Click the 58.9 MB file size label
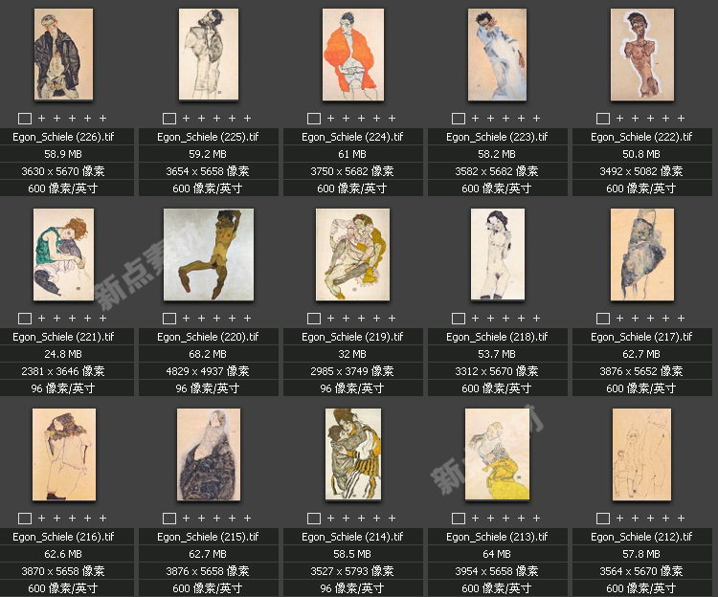 pos(63,154)
